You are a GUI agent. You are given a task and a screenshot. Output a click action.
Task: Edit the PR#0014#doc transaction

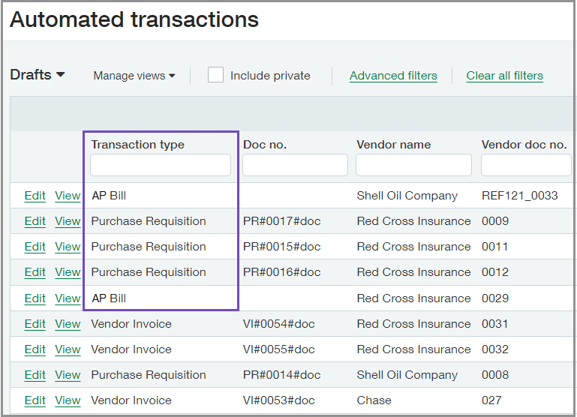35,375
